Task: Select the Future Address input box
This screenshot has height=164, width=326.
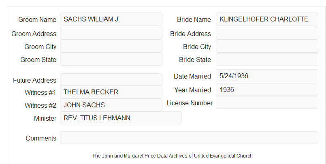Action: 111,80
